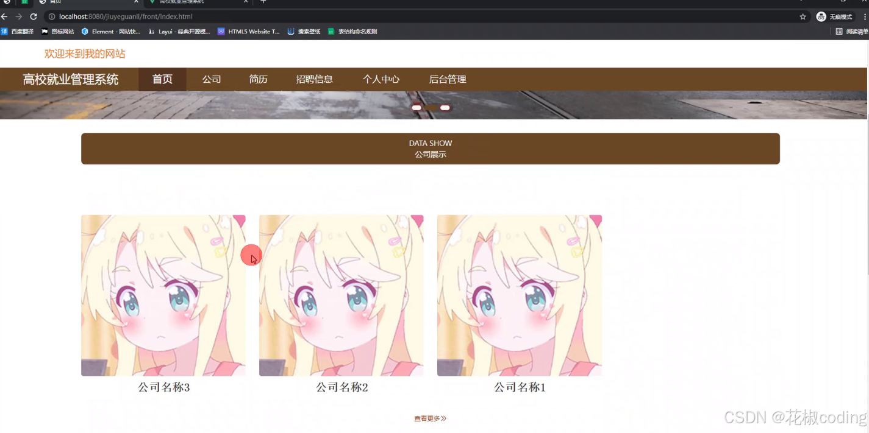Click the address bar URL
This screenshot has height=433, width=869.
(x=126, y=16)
